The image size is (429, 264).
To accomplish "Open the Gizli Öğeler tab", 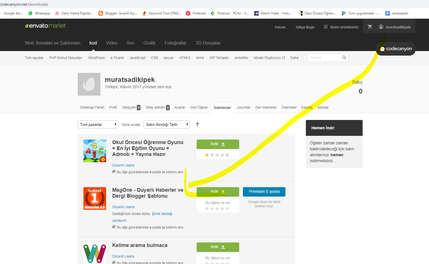I will pyautogui.click(x=199, y=107).
